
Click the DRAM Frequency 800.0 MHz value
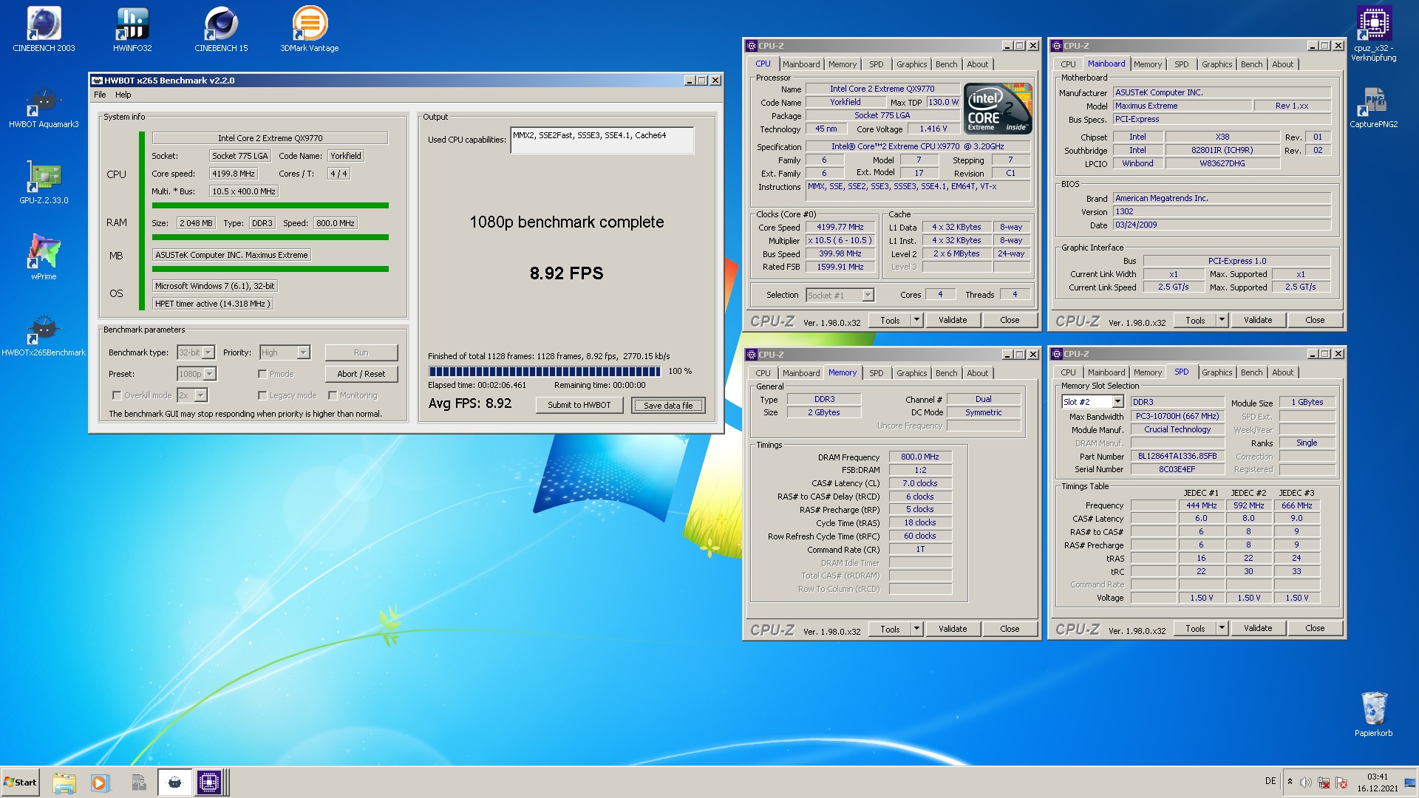click(x=919, y=457)
